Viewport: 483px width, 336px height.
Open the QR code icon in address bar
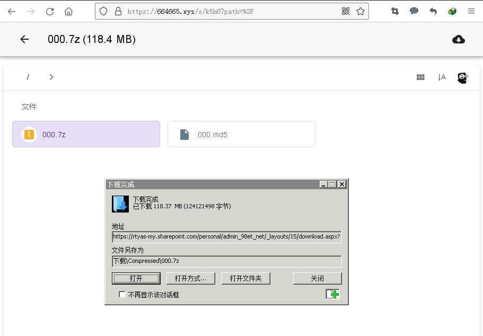346,11
